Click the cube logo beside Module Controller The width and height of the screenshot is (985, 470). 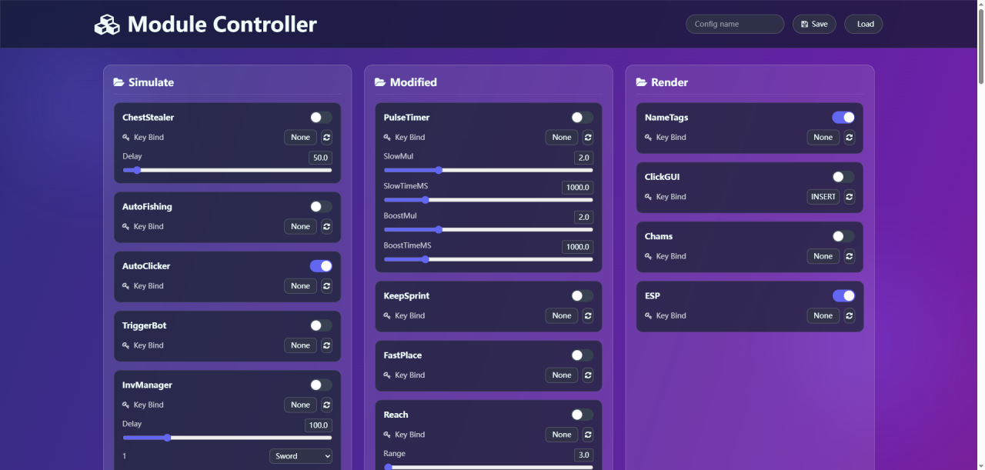click(107, 25)
